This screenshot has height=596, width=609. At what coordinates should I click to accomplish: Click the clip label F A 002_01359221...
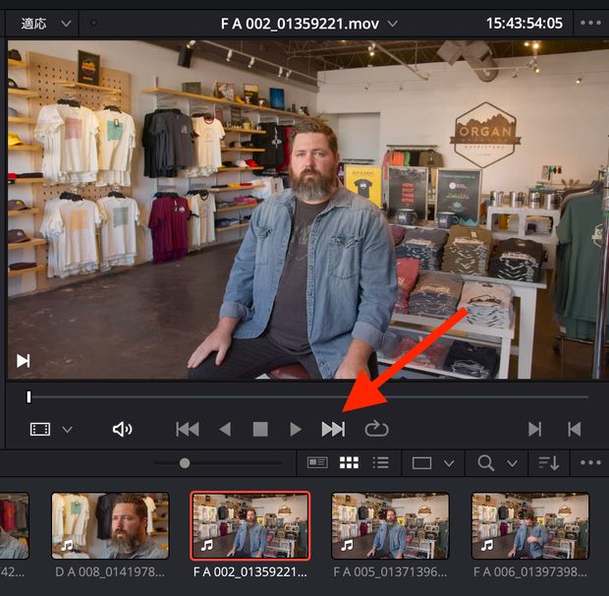pos(250,572)
